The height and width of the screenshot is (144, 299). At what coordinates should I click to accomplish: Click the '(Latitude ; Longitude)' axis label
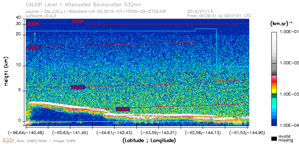coord(149,141)
